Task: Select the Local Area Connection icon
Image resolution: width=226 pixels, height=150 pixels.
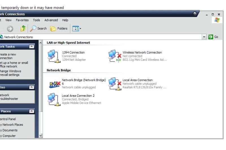Action: pyautogui.click(x=115, y=84)
